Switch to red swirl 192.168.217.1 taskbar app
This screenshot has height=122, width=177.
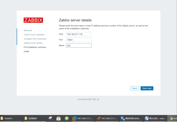tap(107, 118)
